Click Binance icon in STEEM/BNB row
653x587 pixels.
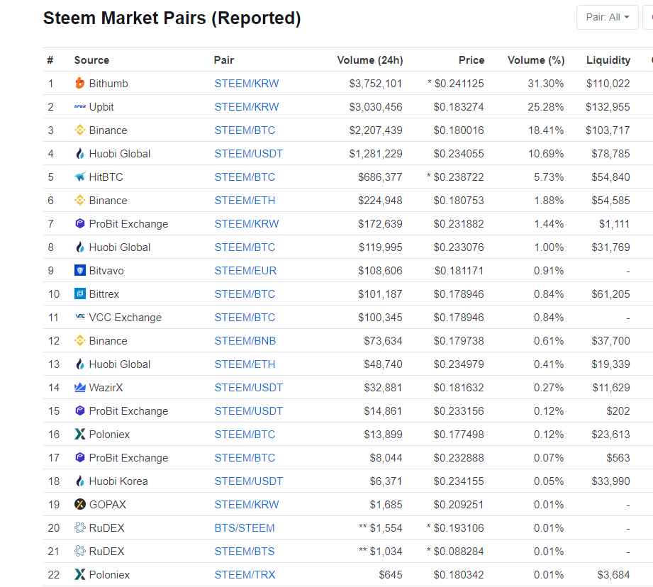[x=79, y=340]
